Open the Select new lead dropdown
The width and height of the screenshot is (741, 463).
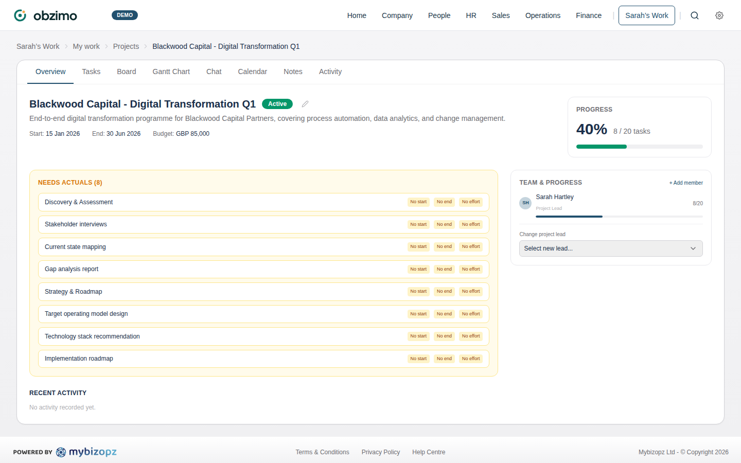pos(611,248)
